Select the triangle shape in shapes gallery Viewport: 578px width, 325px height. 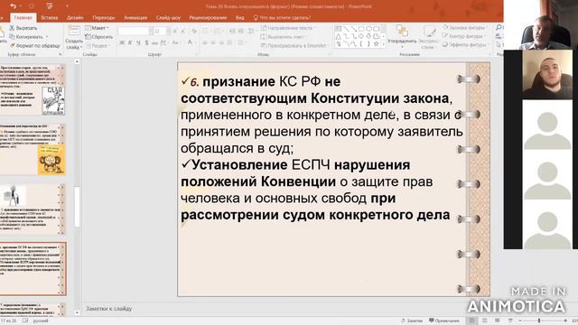339,36
